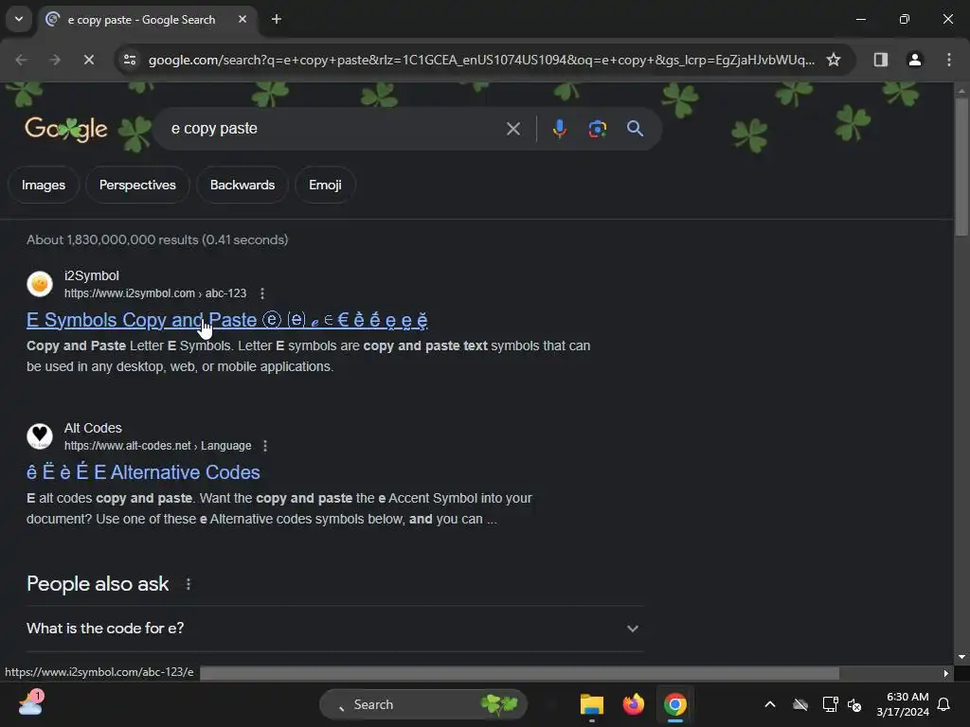Click the horizontal scrollbar thumb

tap(520, 673)
